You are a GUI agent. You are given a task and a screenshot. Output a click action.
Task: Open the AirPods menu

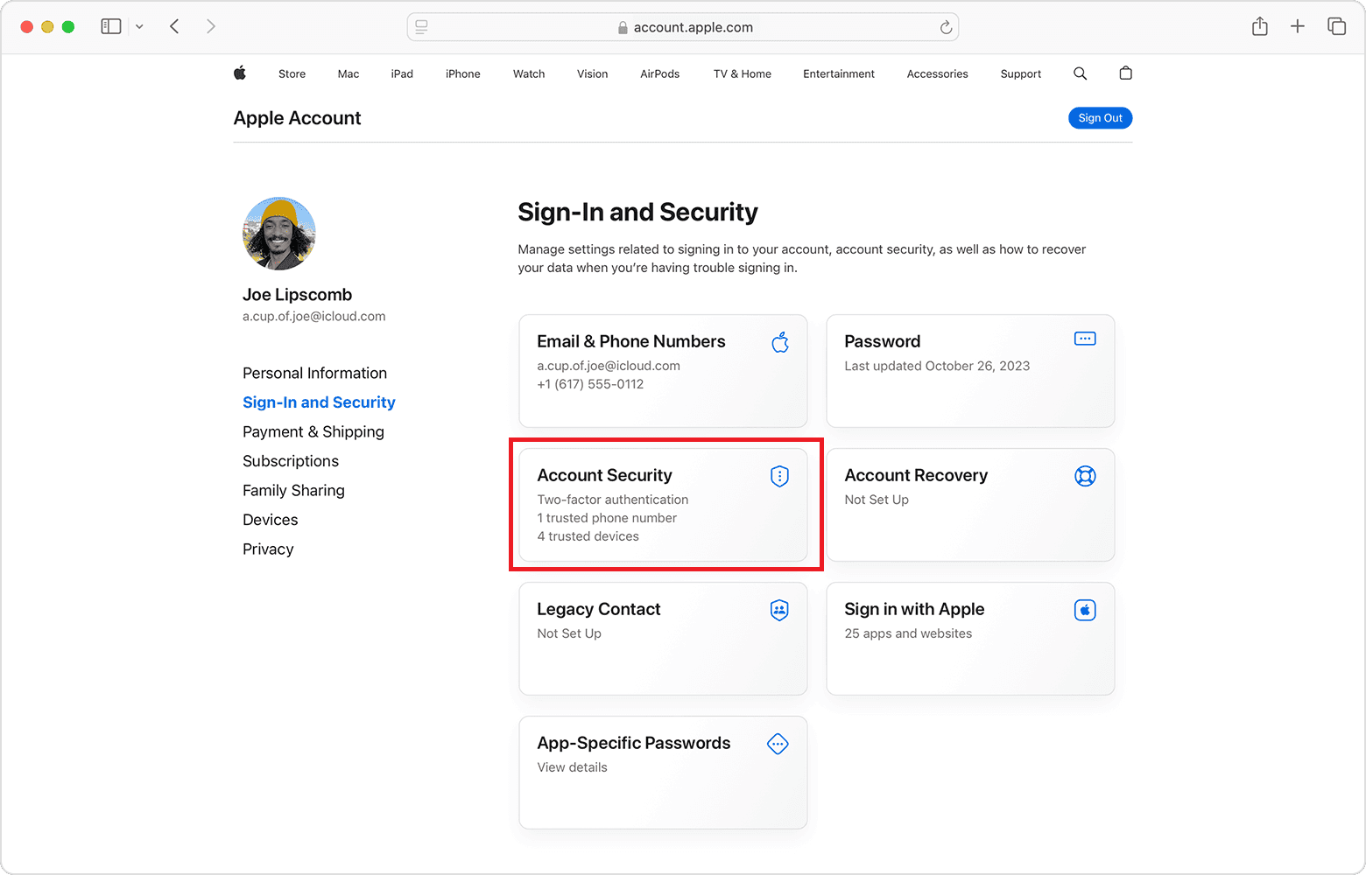click(x=660, y=74)
